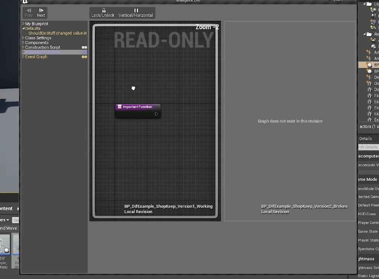This screenshot has width=379, height=279.
Task: Click the Vertical/Horizontal split icon
Action: click(135, 11)
